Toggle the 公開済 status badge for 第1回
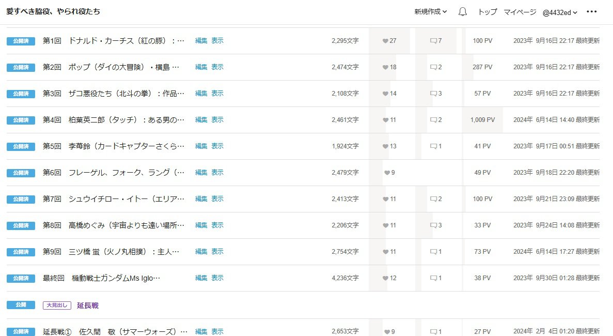 coord(21,41)
